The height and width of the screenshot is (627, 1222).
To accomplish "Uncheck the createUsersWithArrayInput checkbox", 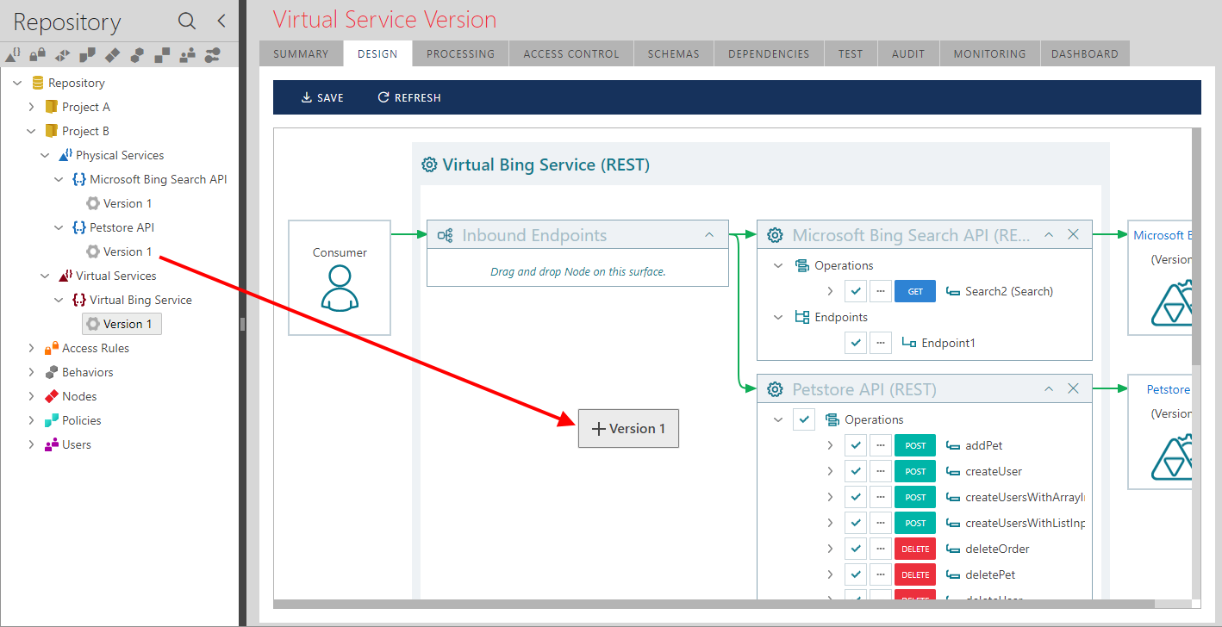I will tap(855, 497).
